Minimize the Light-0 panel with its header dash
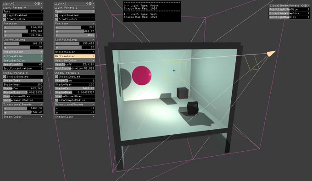The height and width of the screenshot is (181, 312). point(42,3)
